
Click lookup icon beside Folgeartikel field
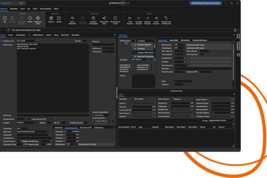pyautogui.click(x=50, y=135)
